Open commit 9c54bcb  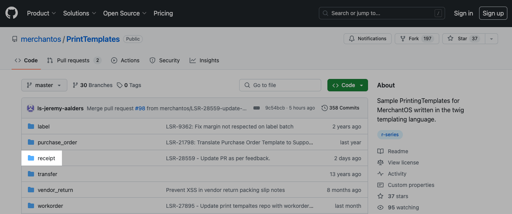275,108
